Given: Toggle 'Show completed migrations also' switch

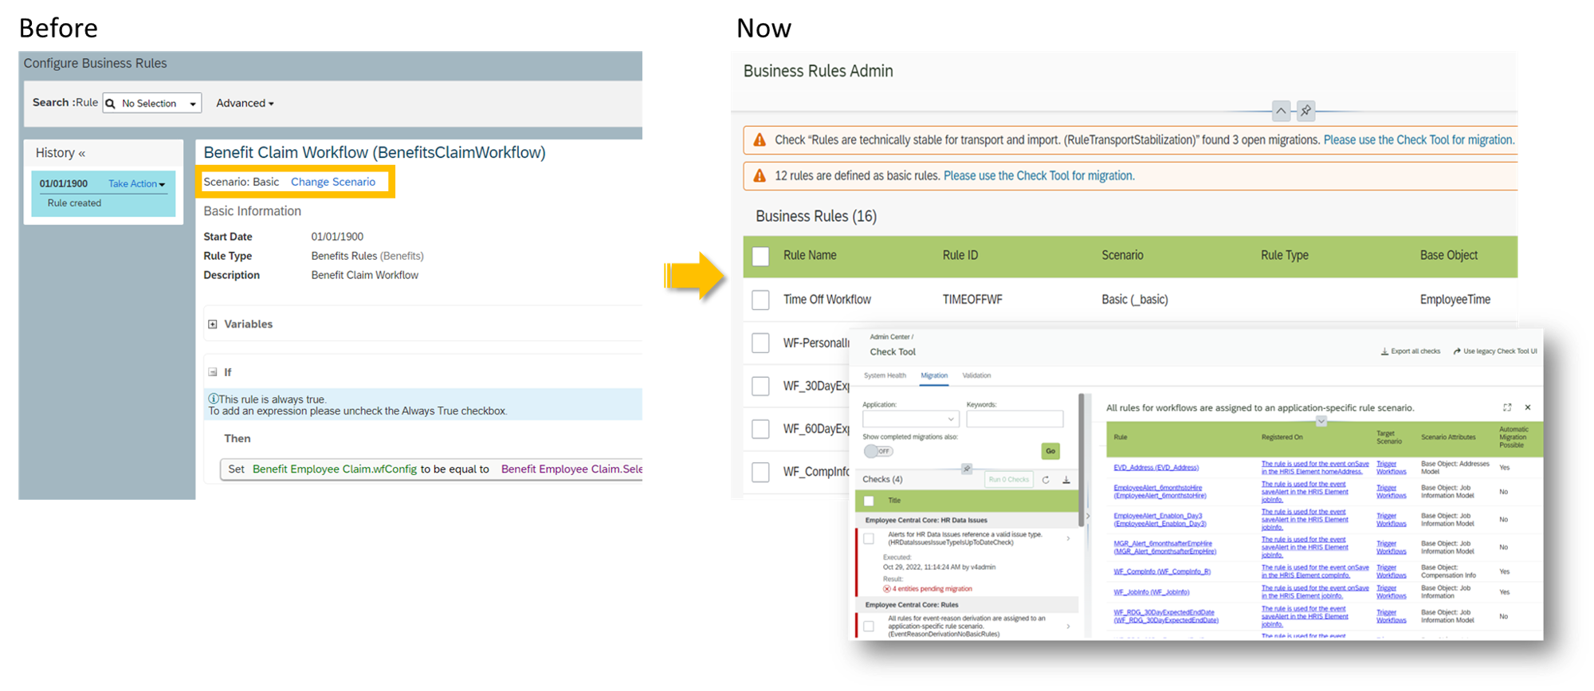Looking at the screenshot, I should point(878,451).
